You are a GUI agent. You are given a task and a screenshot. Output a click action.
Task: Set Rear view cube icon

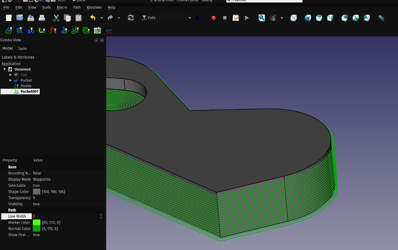tap(344, 18)
